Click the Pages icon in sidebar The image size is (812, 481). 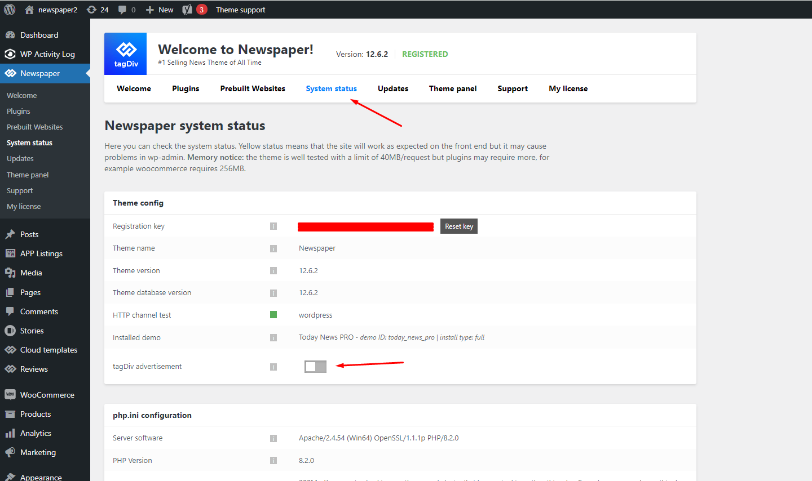point(10,292)
